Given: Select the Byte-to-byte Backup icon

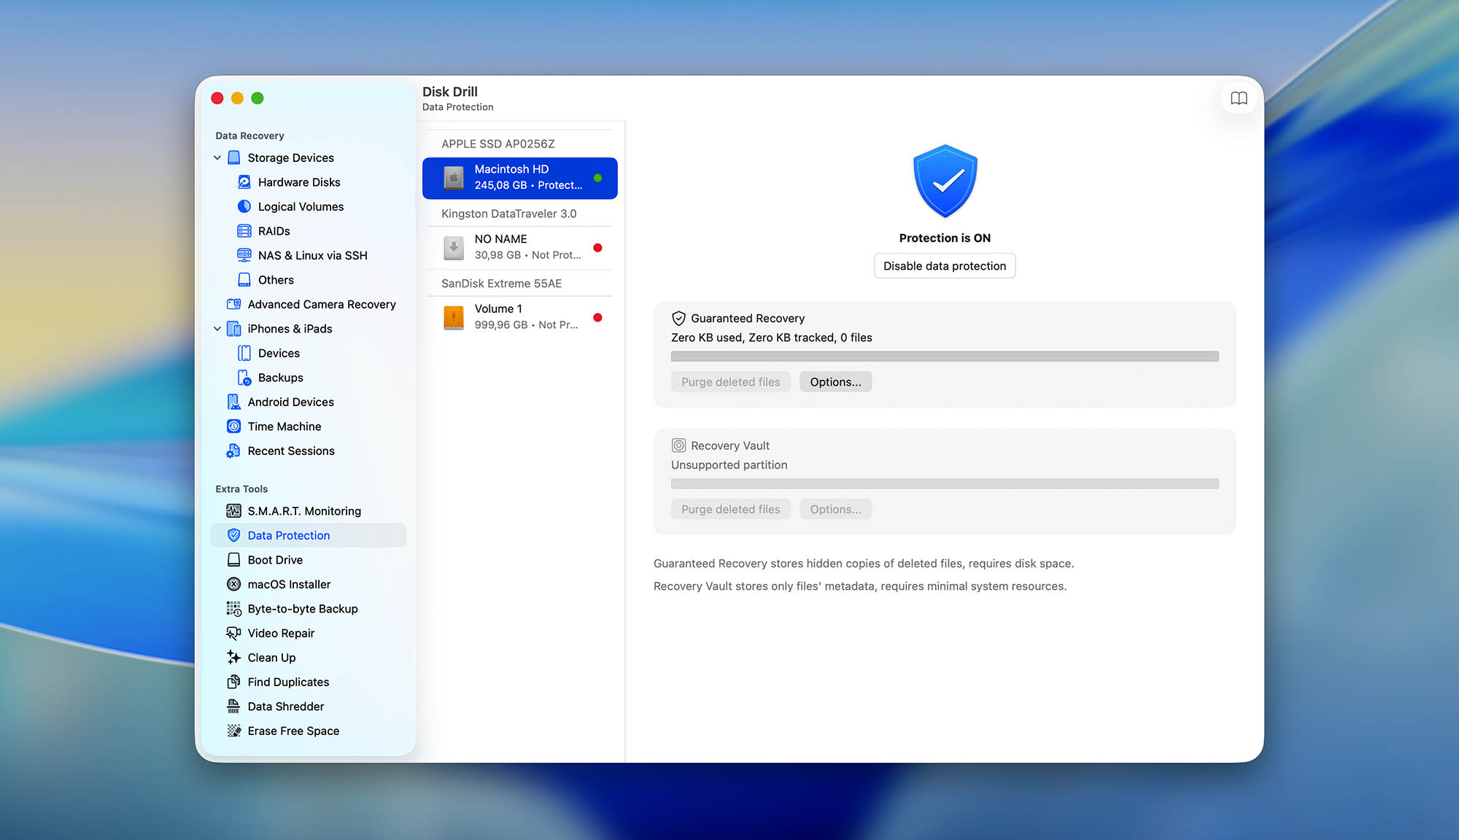Looking at the screenshot, I should coord(233,608).
